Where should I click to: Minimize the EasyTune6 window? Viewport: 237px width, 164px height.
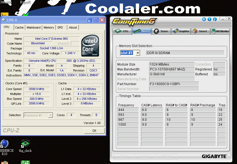(223, 19)
